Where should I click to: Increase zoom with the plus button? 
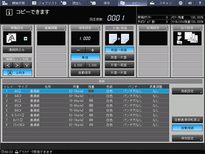coord(92,50)
